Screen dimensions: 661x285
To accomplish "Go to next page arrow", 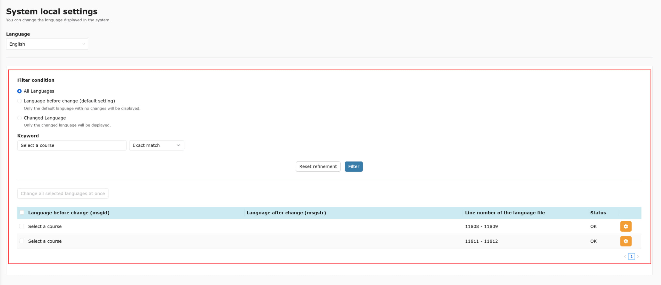I will pos(638,256).
